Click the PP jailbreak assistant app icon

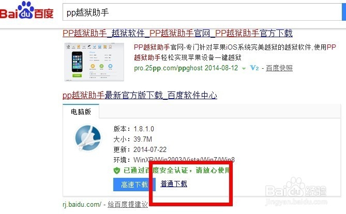88,138
